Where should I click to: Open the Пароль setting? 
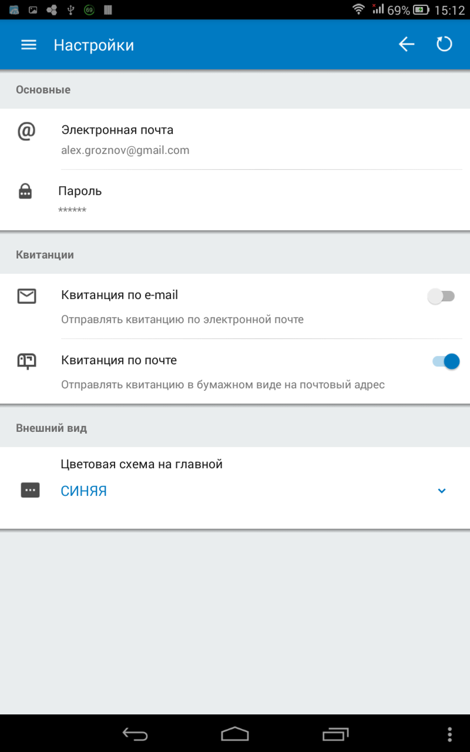pyautogui.click(x=80, y=191)
